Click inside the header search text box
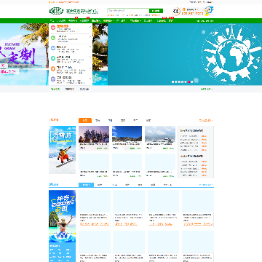This screenshot has width=262, height=262. click(128, 11)
